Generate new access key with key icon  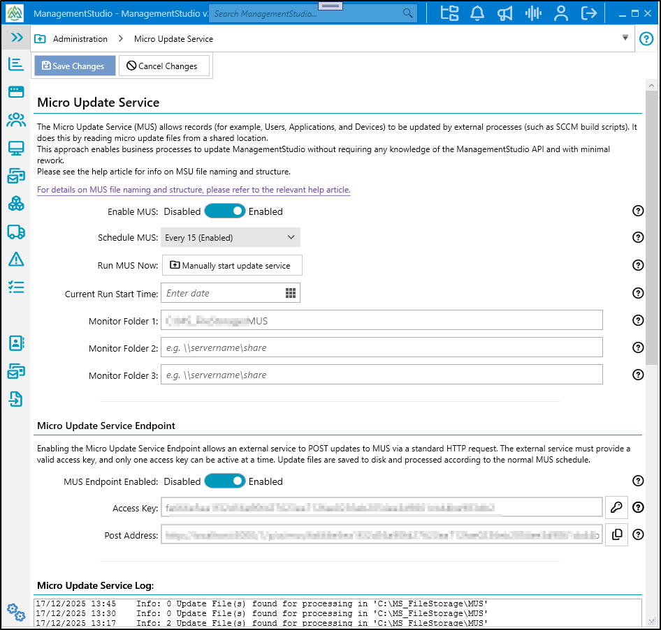tap(616, 507)
